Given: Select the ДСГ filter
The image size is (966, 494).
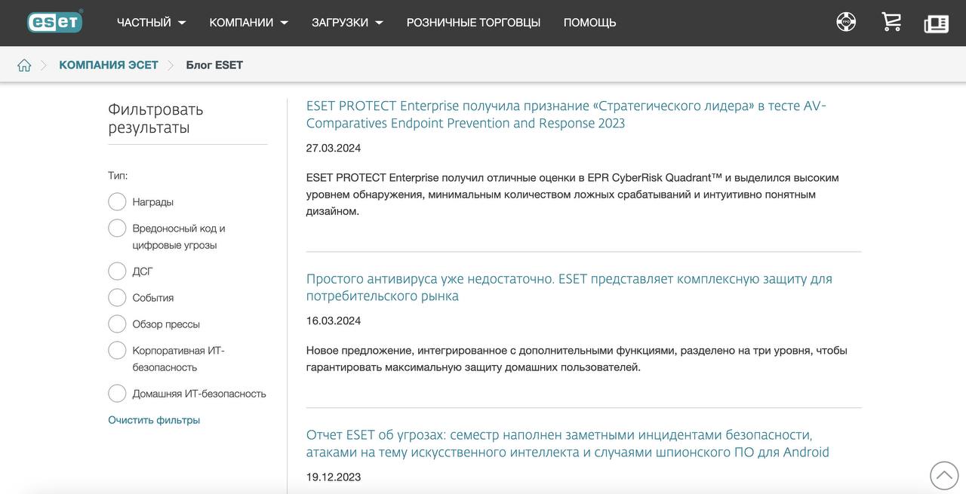Looking at the screenshot, I should click(117, 272).
